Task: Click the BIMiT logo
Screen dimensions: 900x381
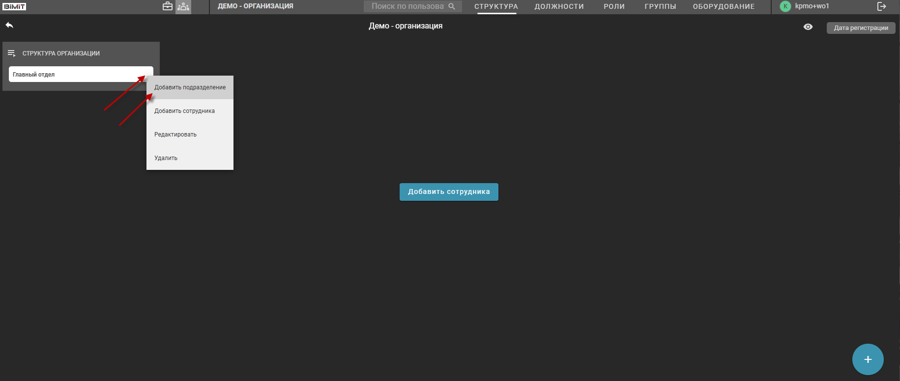Action: [15, 6]
